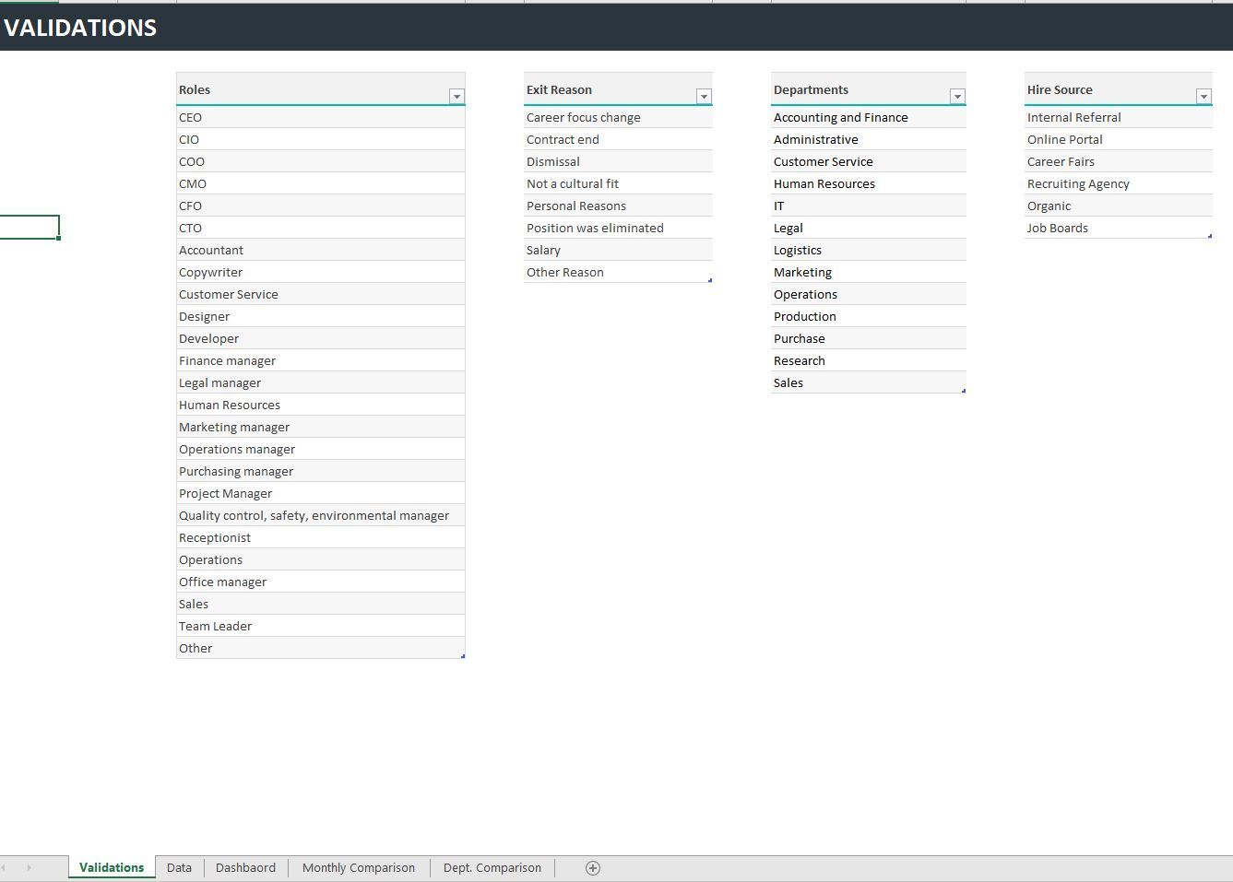This screenshot has width=1233, height=882.
Task: Select the Accountant role cell
Action: (x=321, y=250)
